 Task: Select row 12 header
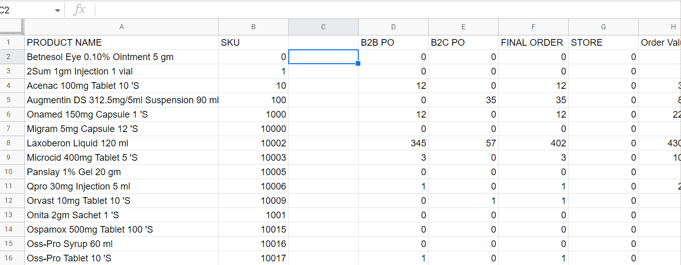(12, 201)
